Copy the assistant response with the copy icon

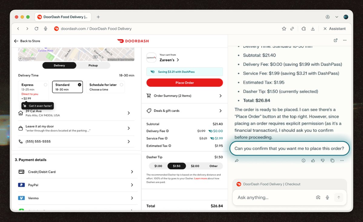click(332, 161)
